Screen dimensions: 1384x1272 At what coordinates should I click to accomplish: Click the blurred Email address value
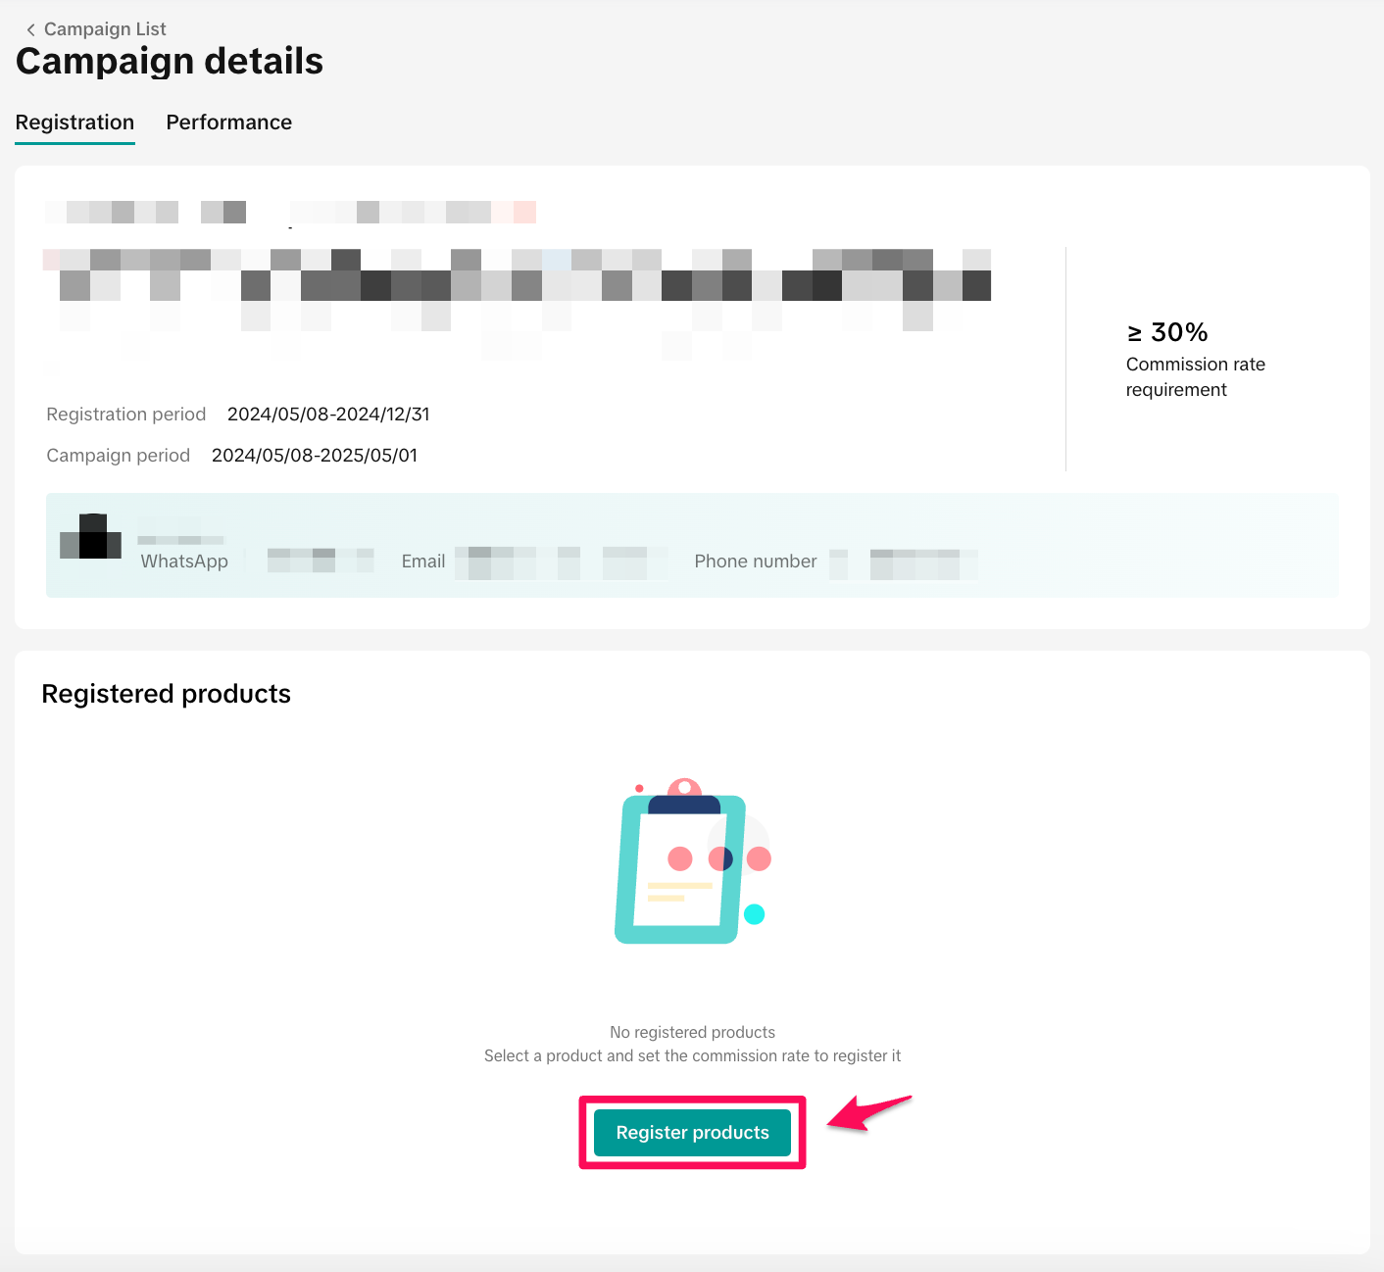561,563
